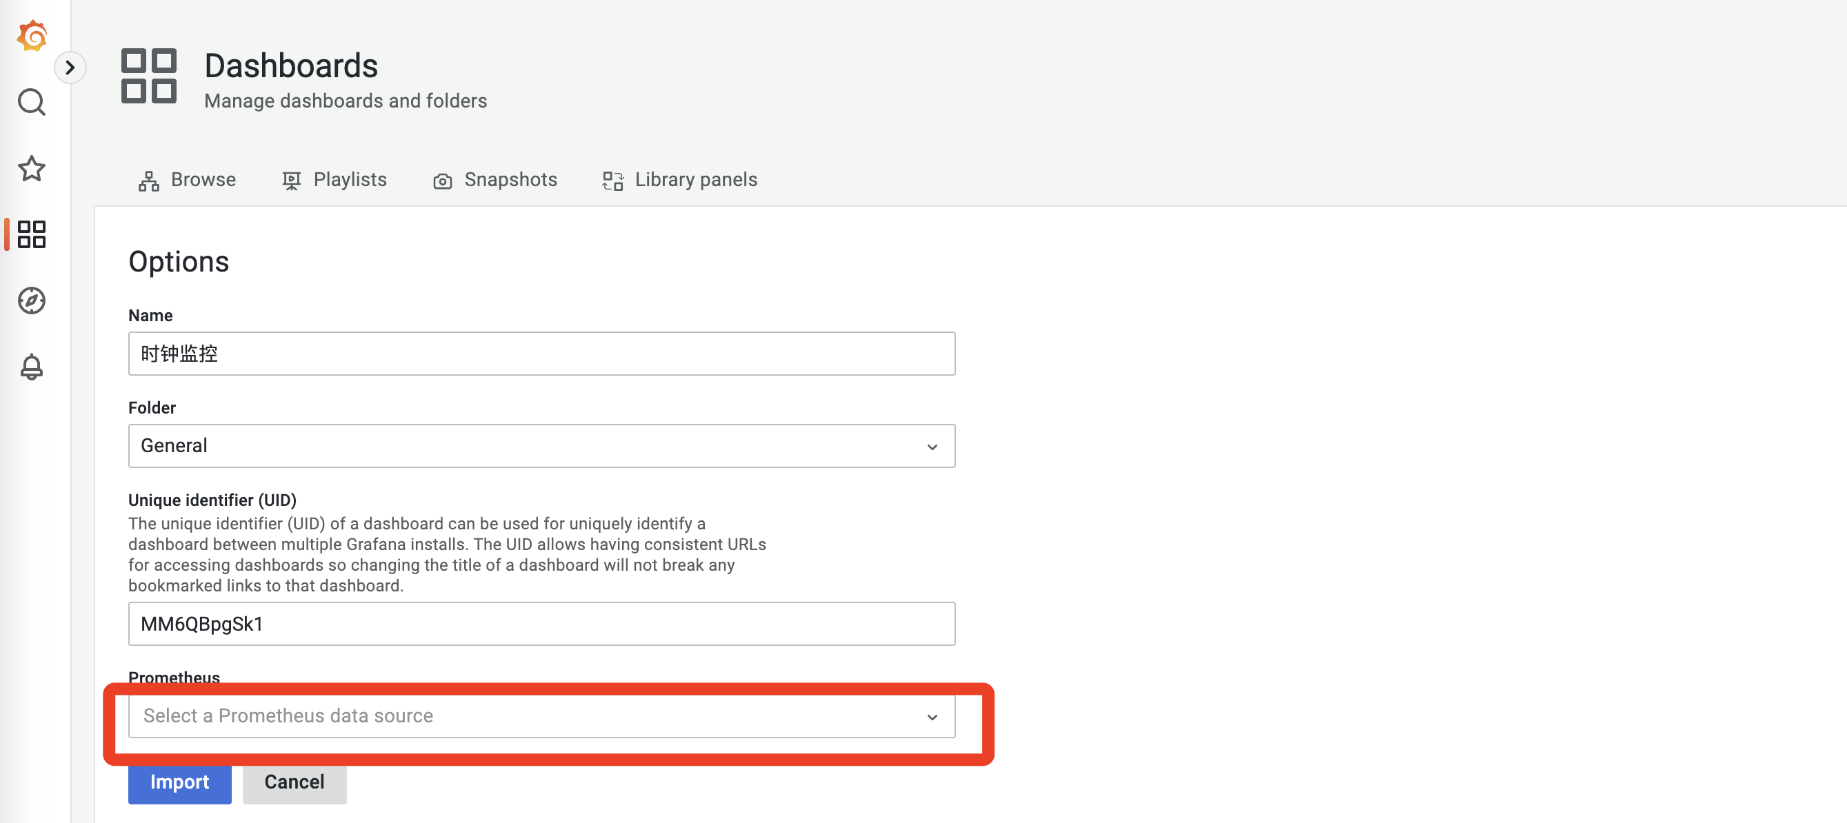The image size is (1847, 823).
Task: Expand the sidebar with the arrow button
Action: tap(70, 68)
